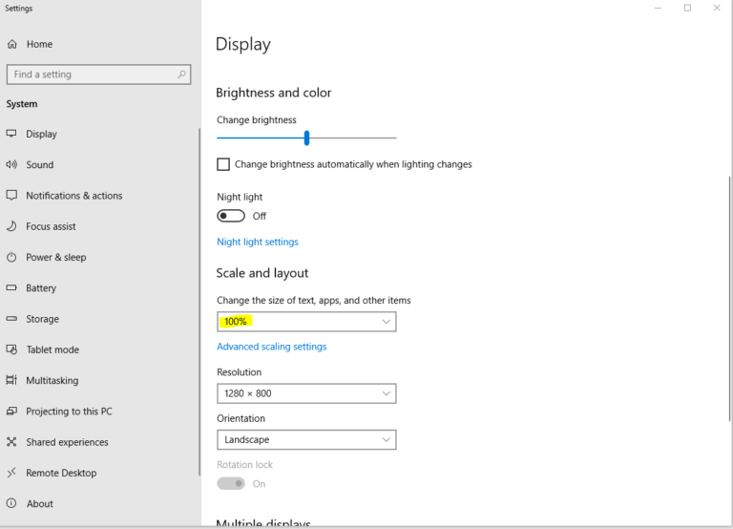
Task: Click the Remote Desktop icon
Action: tap(11, 473)
